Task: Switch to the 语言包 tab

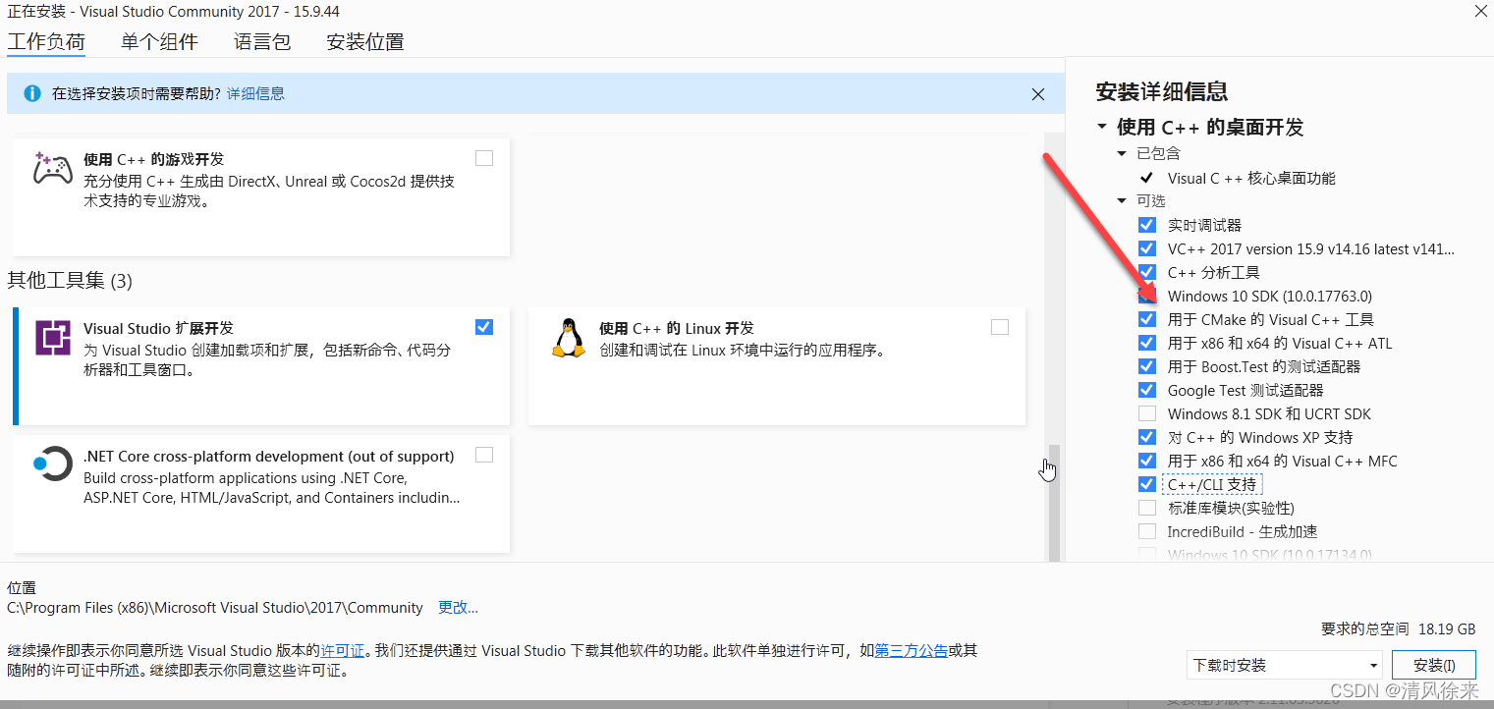Action: coord(262,42)
